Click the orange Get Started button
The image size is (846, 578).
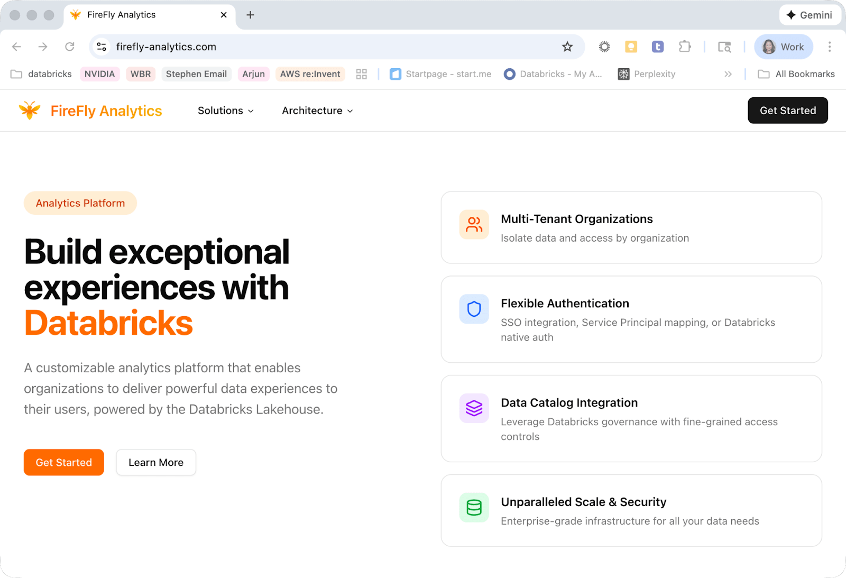(x=64, y=463)
